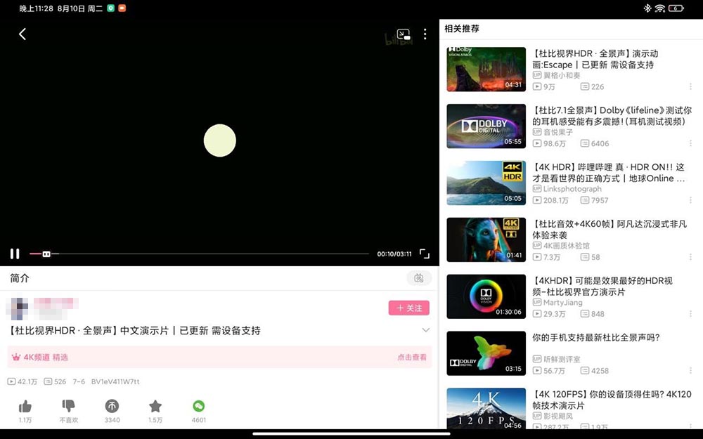
Task: Click 点击查看 link in pink banner
Action: click(x=411, y=358)
